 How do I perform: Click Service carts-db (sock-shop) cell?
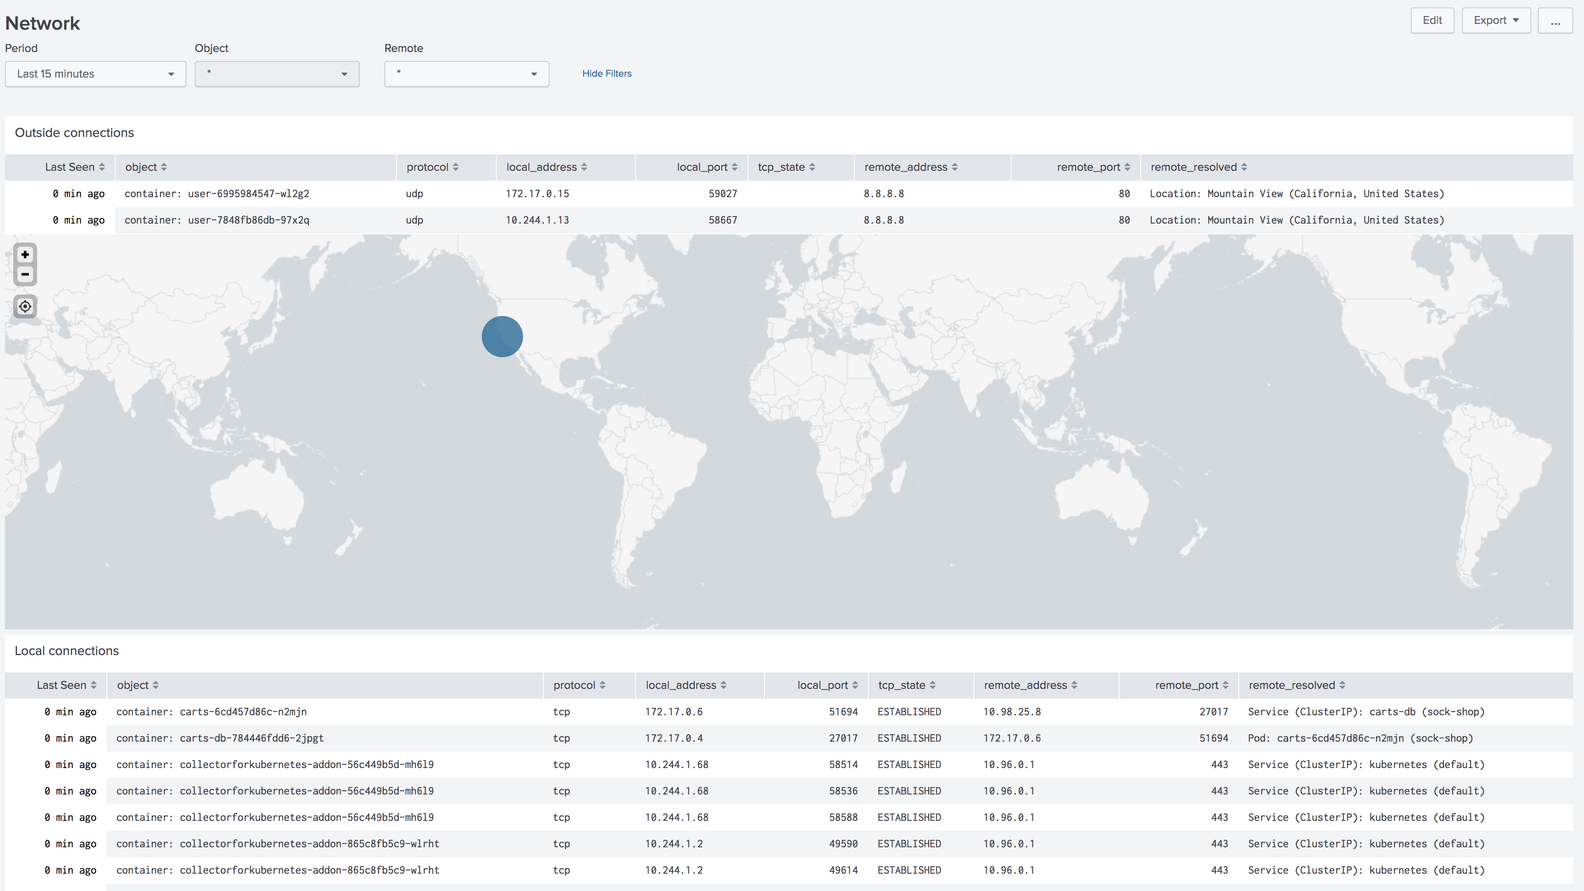pyautogui.click(x=1366, y=712)
